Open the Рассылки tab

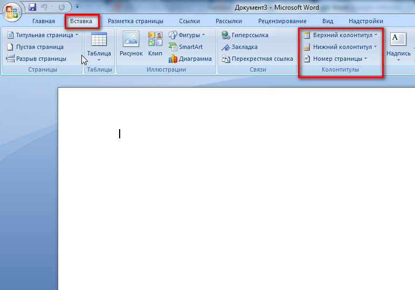click(229, 21)
